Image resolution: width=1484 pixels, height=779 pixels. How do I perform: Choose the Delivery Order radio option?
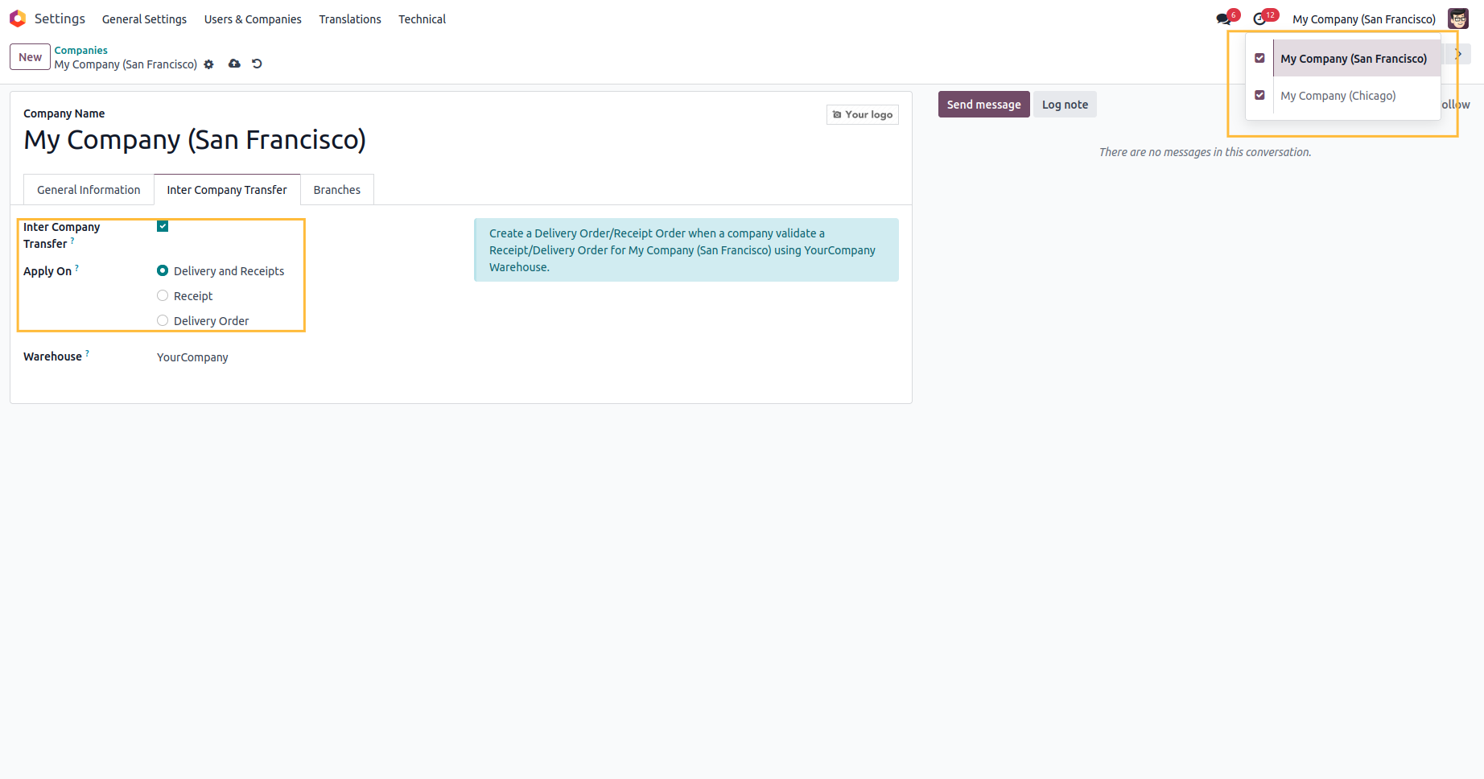pos(163,320)
